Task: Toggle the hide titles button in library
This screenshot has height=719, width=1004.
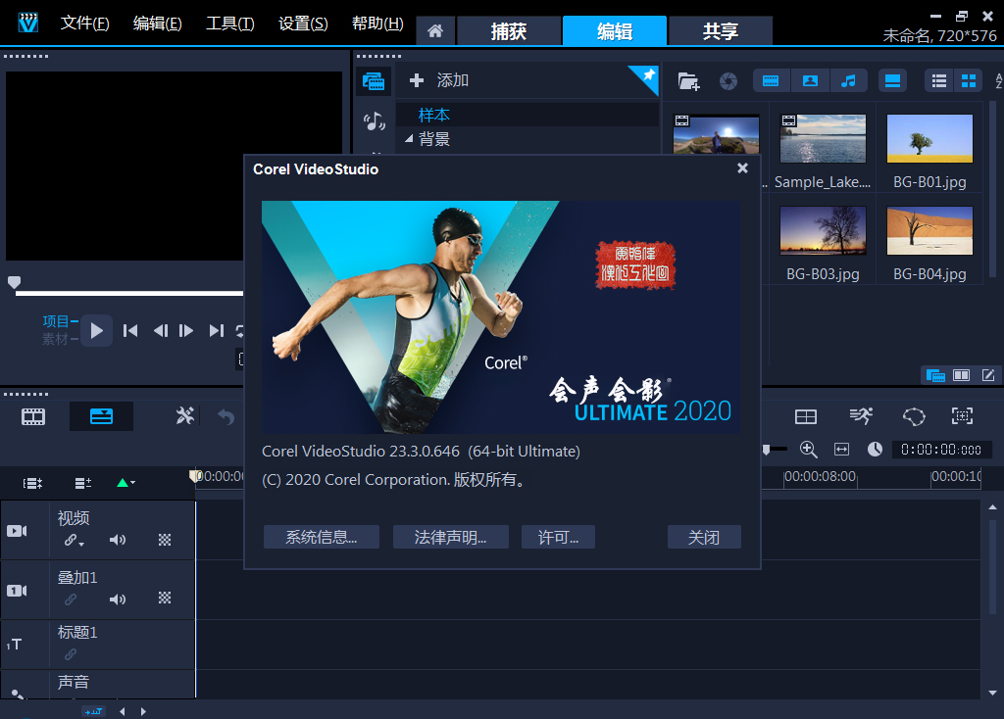Action: point(892,81)
